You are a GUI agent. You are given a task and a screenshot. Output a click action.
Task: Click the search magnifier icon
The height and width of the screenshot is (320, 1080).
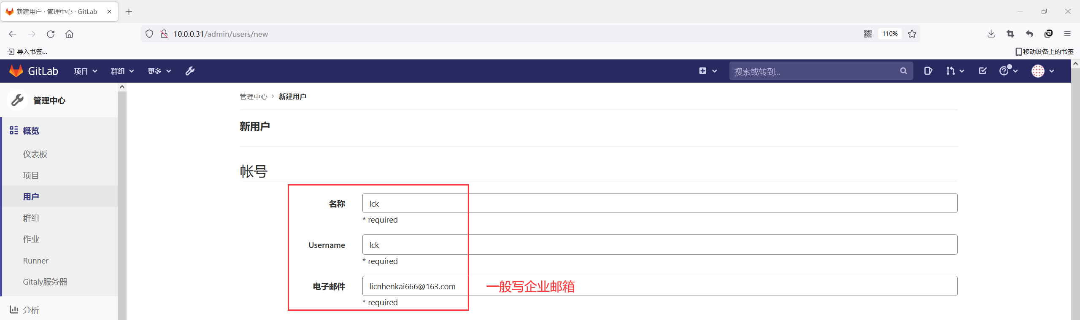coord(903,71)
